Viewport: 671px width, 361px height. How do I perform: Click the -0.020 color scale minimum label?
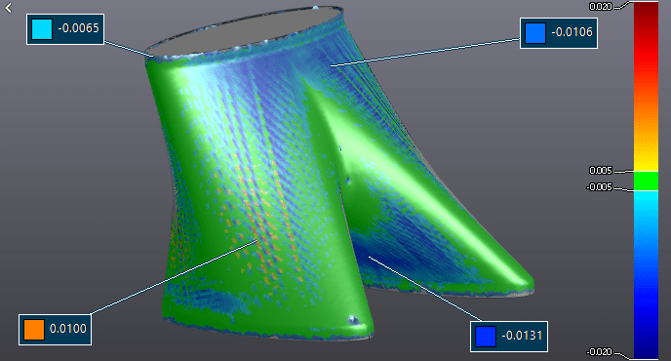click(x=599, y=352)
